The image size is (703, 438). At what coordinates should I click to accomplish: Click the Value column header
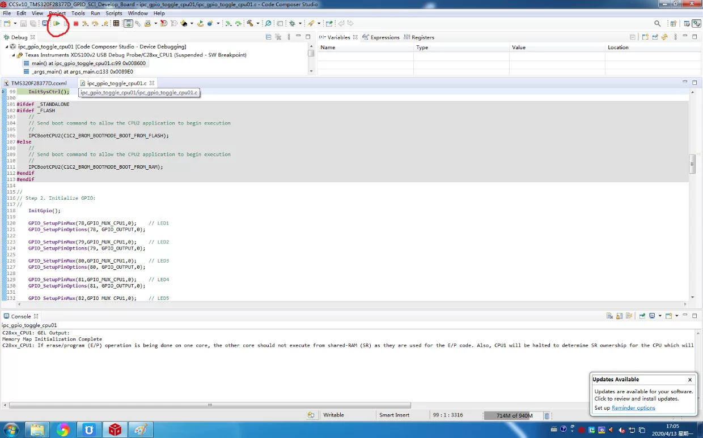557,48
